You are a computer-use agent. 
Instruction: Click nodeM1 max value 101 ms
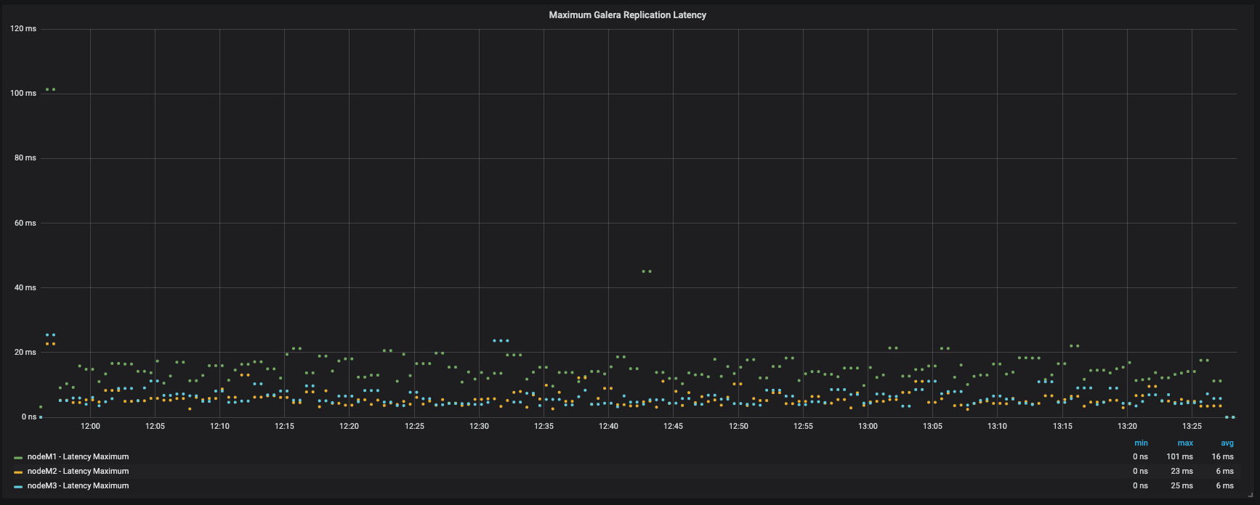[1179, 457]
